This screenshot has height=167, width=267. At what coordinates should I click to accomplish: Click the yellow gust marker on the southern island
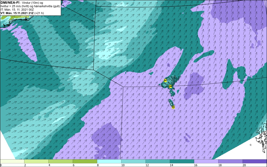click(x=173, y=107)
